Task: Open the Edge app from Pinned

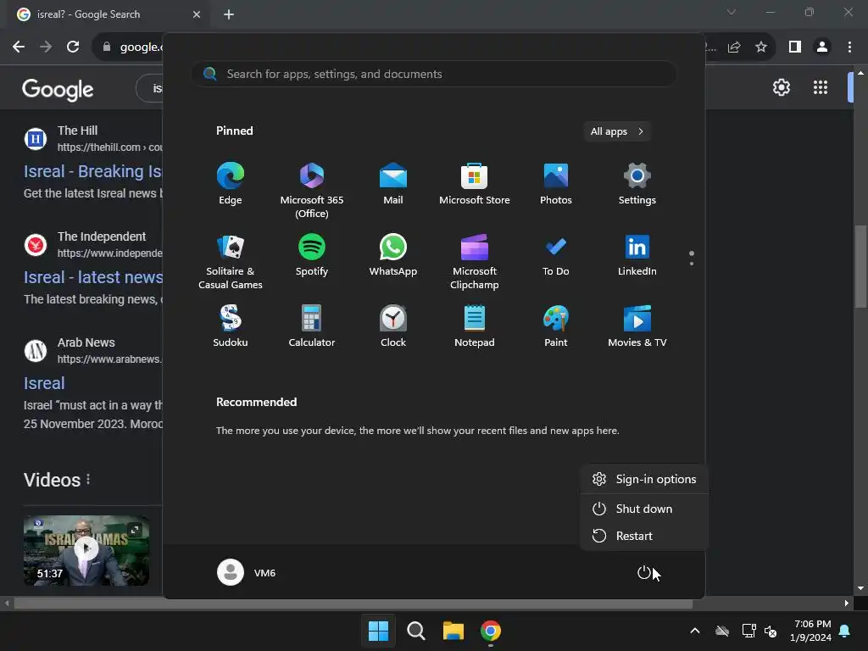Action: coord(231,184)
